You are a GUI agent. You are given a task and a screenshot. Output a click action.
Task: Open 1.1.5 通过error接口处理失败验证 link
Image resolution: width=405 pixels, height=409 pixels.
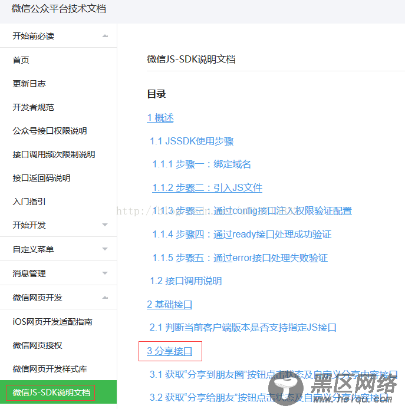(x=240, y=258)
